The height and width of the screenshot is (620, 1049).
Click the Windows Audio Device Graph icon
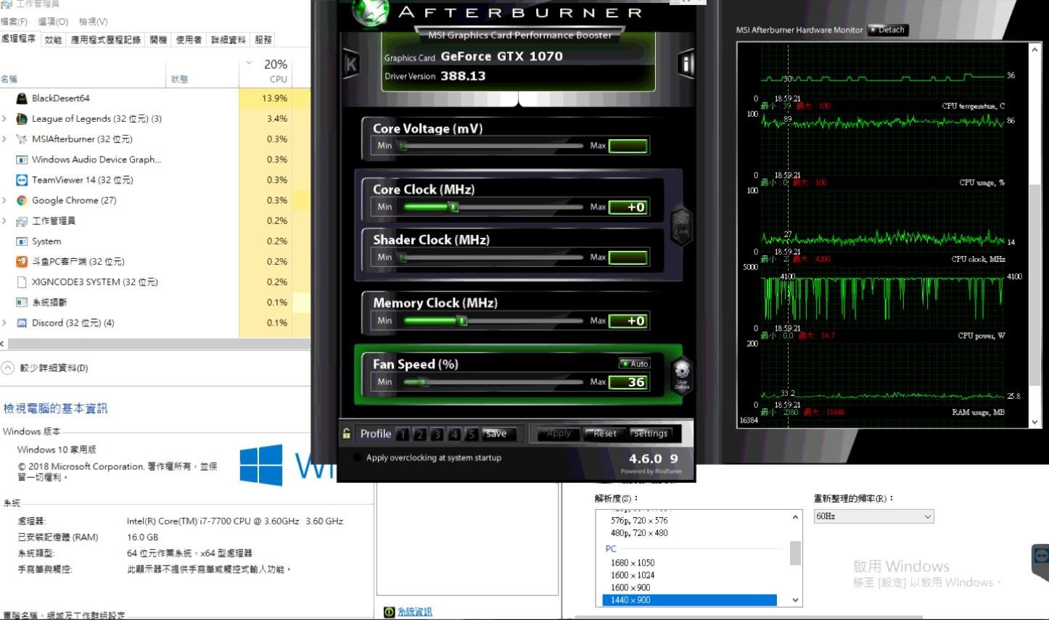click(x=22, y=160)
